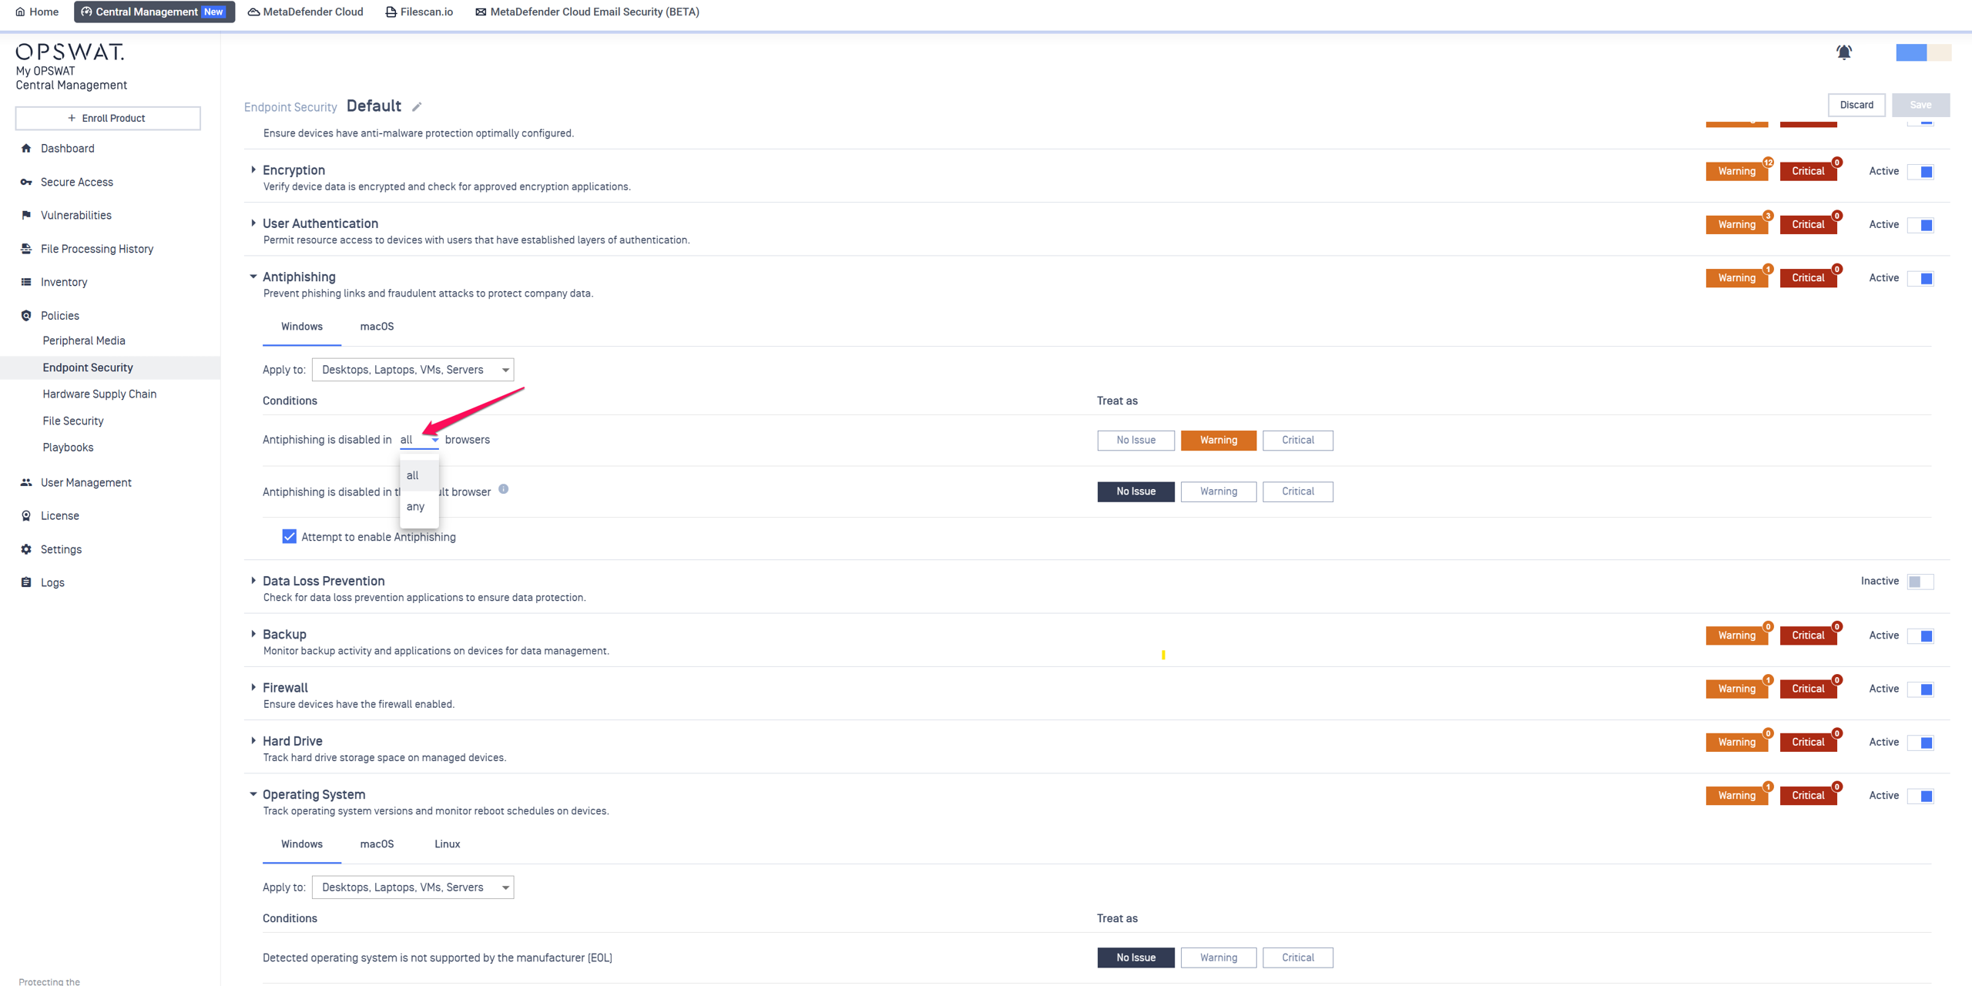Uncheck Attempt to enable Antiphishing

[289, 536]
